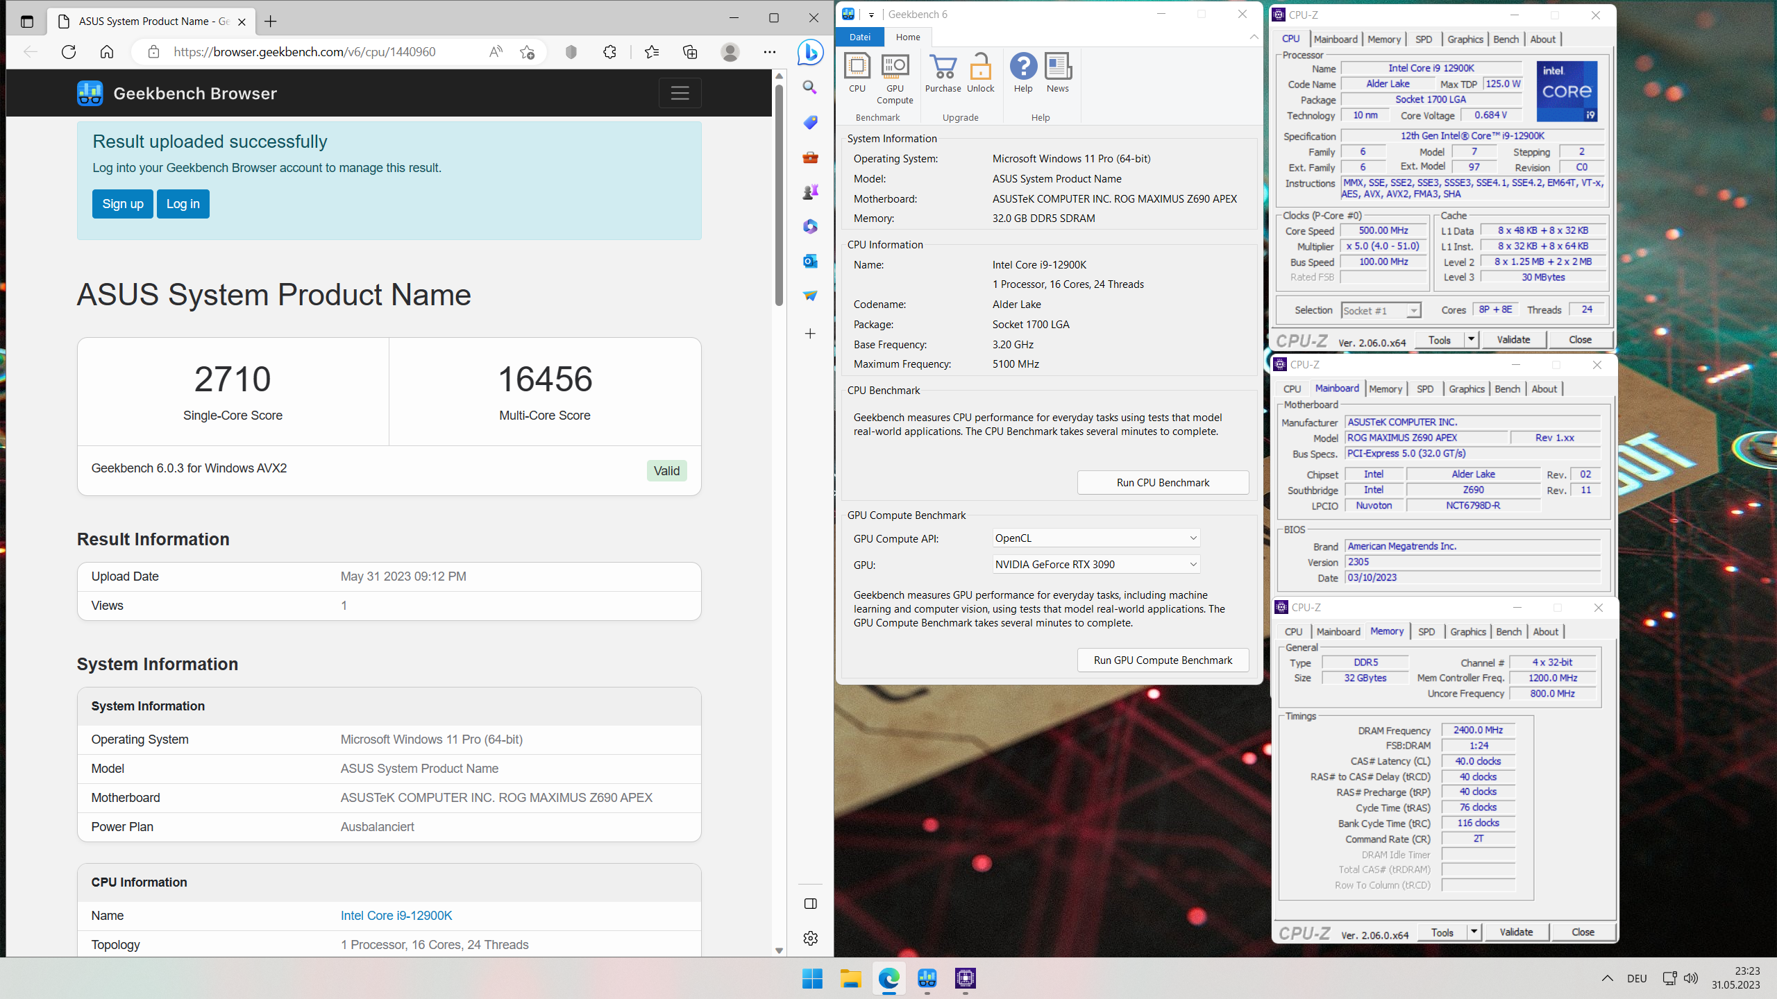Open Graphics tab in bottom CPU-Z window
The image size is (1777, 999).
pyautogui.click(x=1468, y=632)
